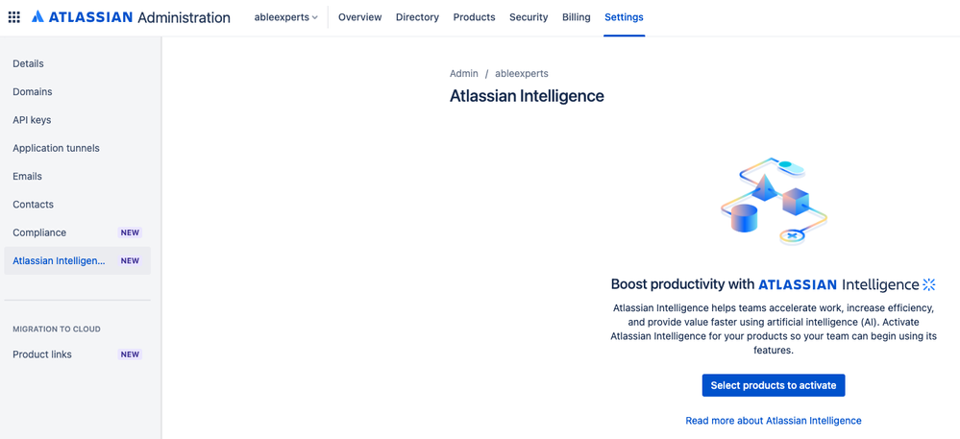The image size is (960, 439).
Task: Open the Security tab
Action: point(529,17)
